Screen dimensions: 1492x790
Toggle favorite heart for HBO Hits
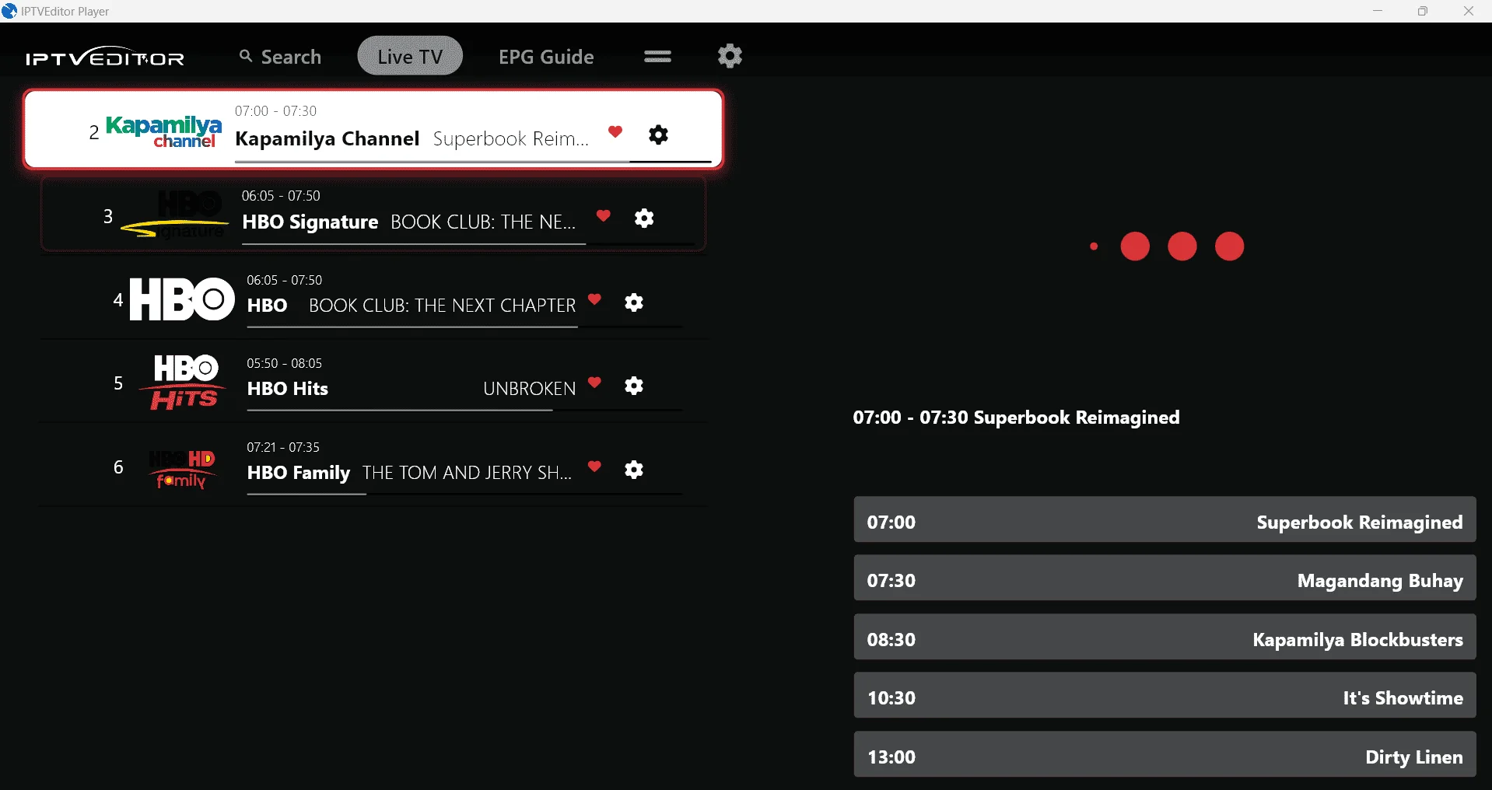595,383
